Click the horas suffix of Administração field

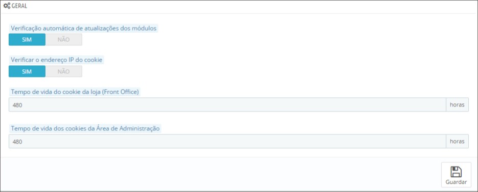point(457,141)
